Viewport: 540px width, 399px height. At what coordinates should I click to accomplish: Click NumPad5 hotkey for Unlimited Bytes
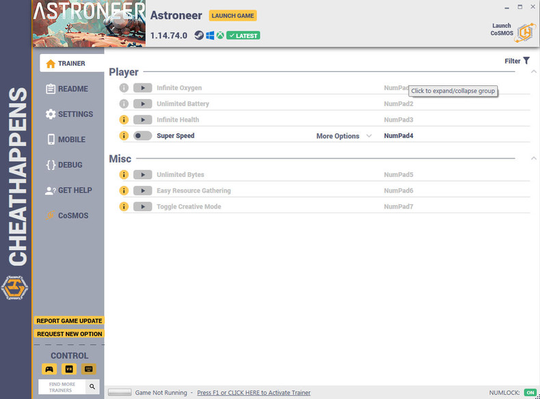(x=399, y=174)
